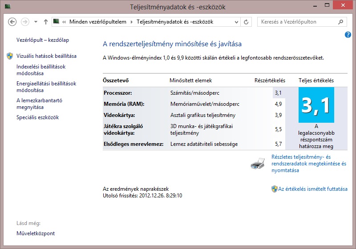Go up one folder level

coord(46,22)
